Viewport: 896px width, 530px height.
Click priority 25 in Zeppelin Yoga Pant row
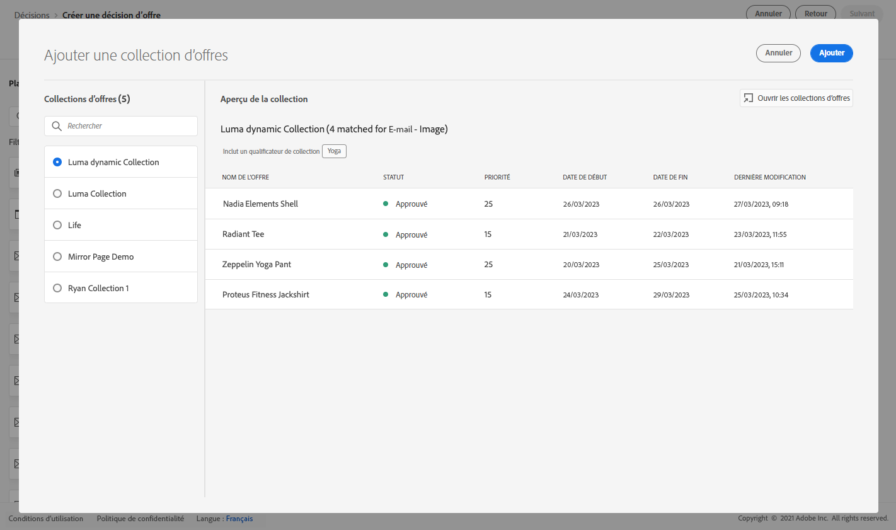[x=488, y=264]
